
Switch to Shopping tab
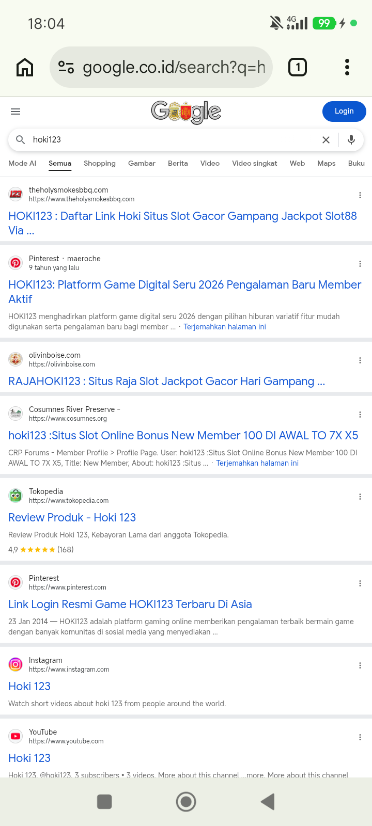coord(100,163)
